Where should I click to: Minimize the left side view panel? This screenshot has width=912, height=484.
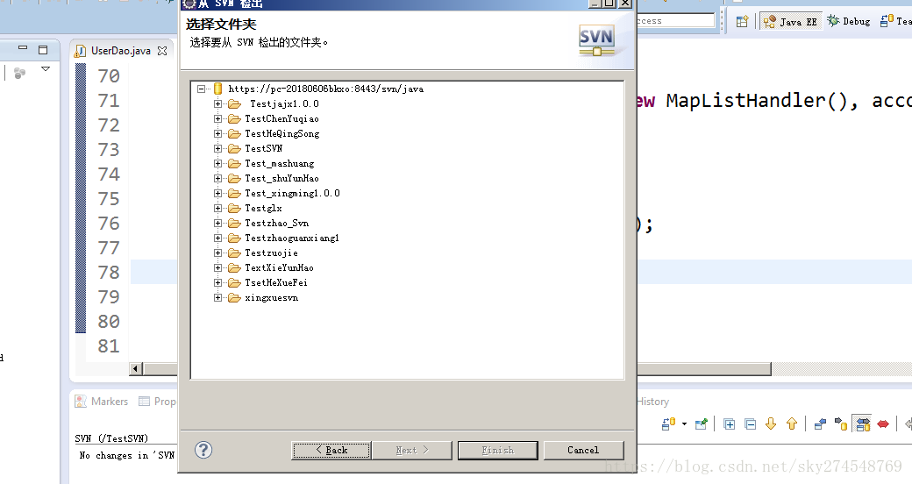23,49
